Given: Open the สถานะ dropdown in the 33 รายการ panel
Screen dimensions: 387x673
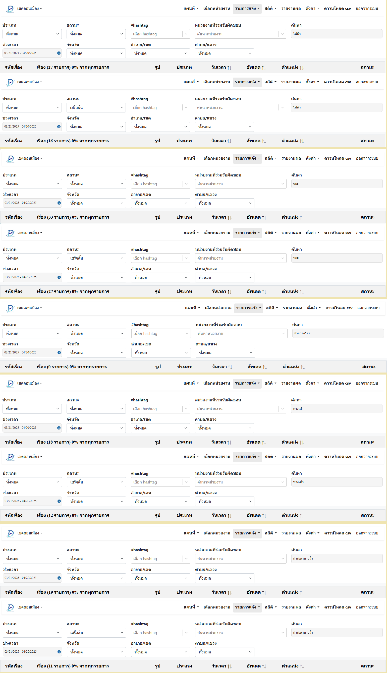Looking at the screenshot, I should click(x=96, y=184).
